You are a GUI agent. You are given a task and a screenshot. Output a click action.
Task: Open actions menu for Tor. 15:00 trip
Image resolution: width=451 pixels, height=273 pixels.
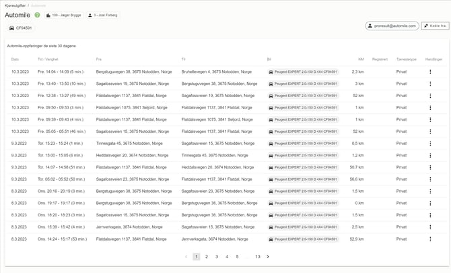pos(430,156)
